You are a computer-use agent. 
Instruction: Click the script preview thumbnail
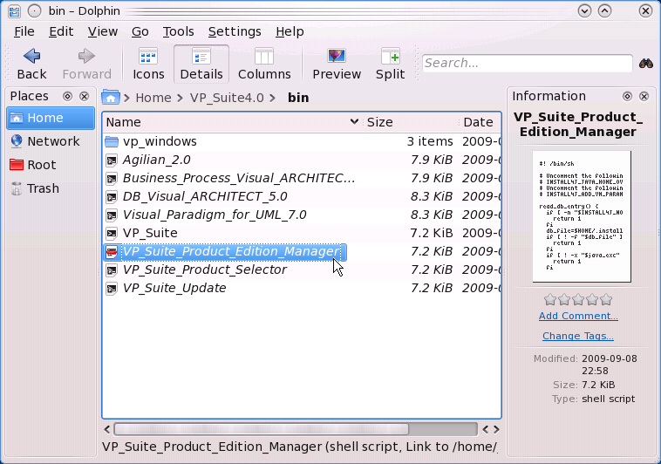582,216
